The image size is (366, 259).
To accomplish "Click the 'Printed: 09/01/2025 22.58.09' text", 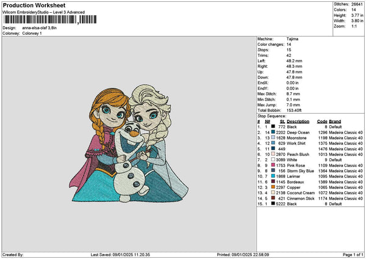I will point(243,255).
